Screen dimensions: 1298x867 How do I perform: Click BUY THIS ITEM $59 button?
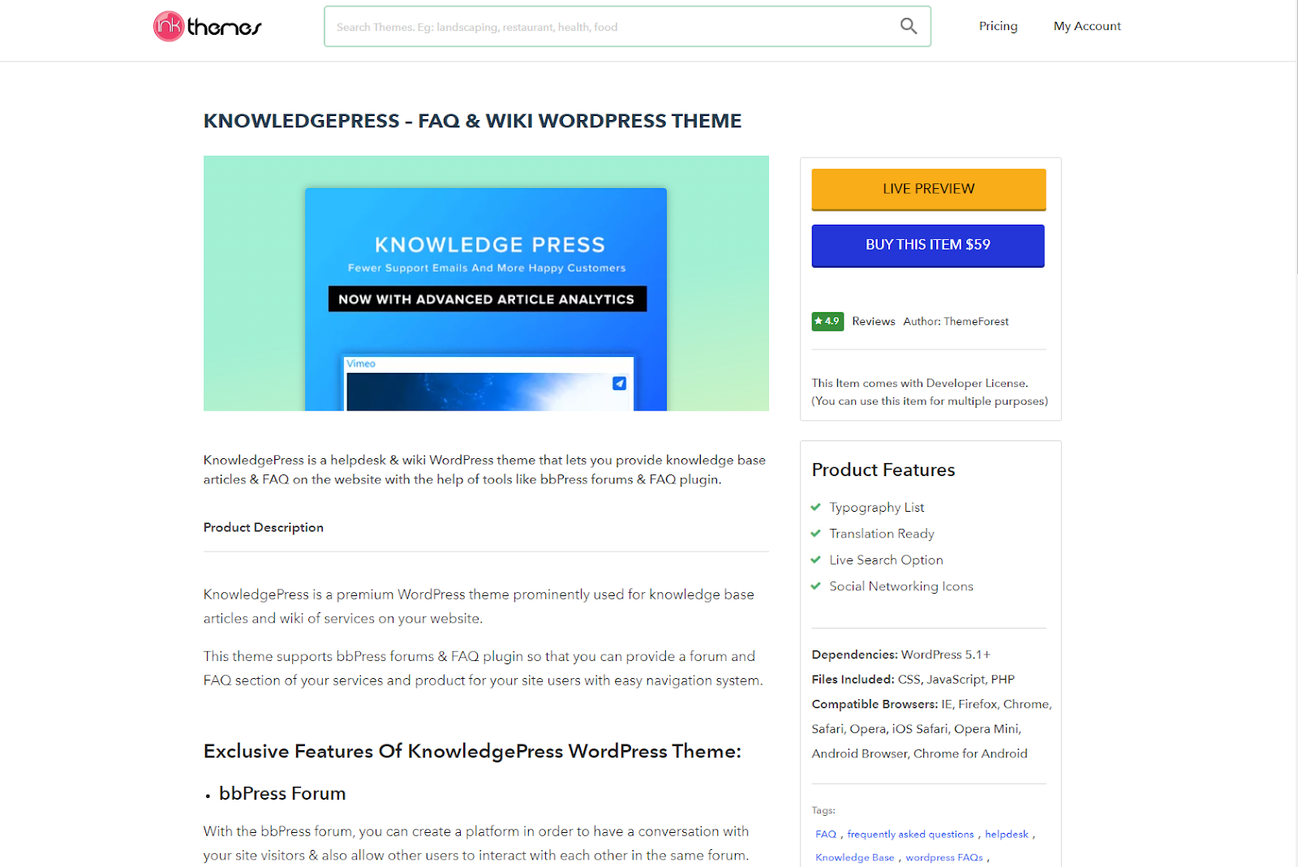coord(928,245)
